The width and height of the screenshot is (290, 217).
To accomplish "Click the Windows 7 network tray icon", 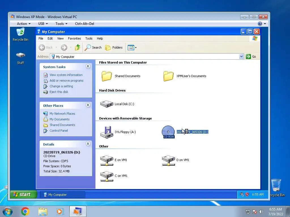I will click(248, 212).
